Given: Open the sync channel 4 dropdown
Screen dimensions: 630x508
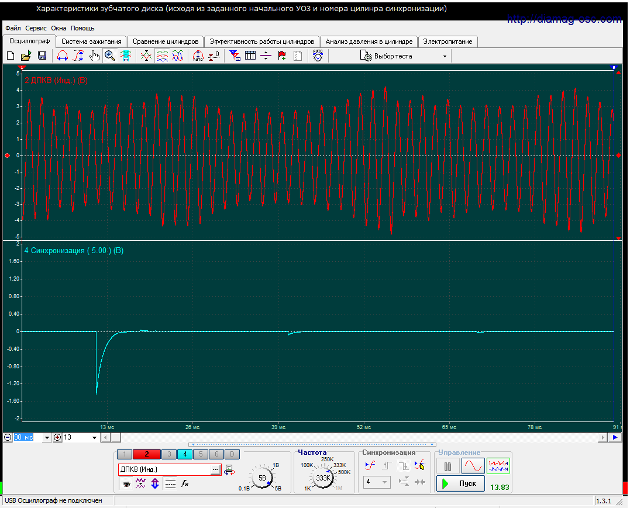Looking at the screenshot, I should click(x=384, y=482).
